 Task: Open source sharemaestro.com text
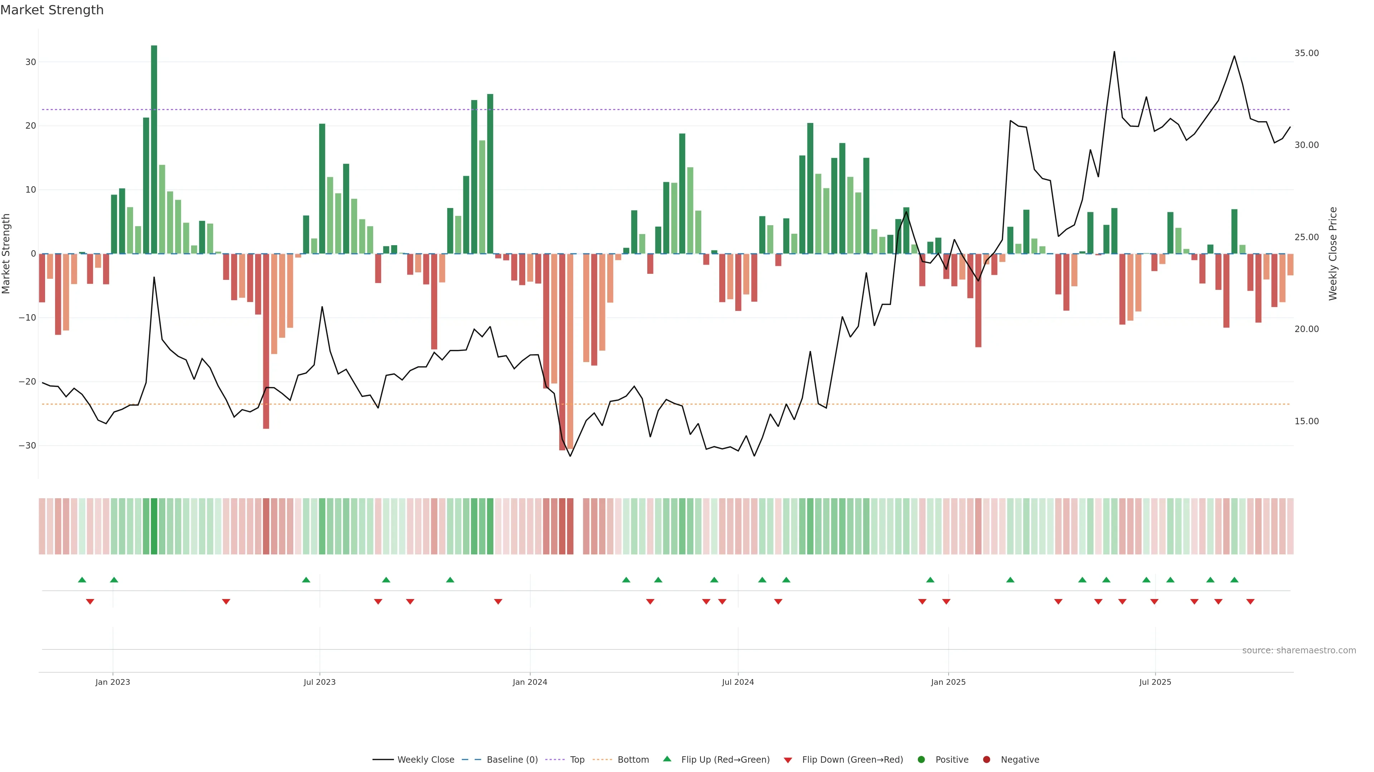tap(1299, 650)
